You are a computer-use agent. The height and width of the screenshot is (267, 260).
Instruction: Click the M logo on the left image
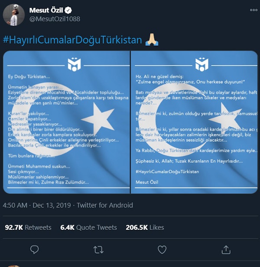click(x=74, y=64)
